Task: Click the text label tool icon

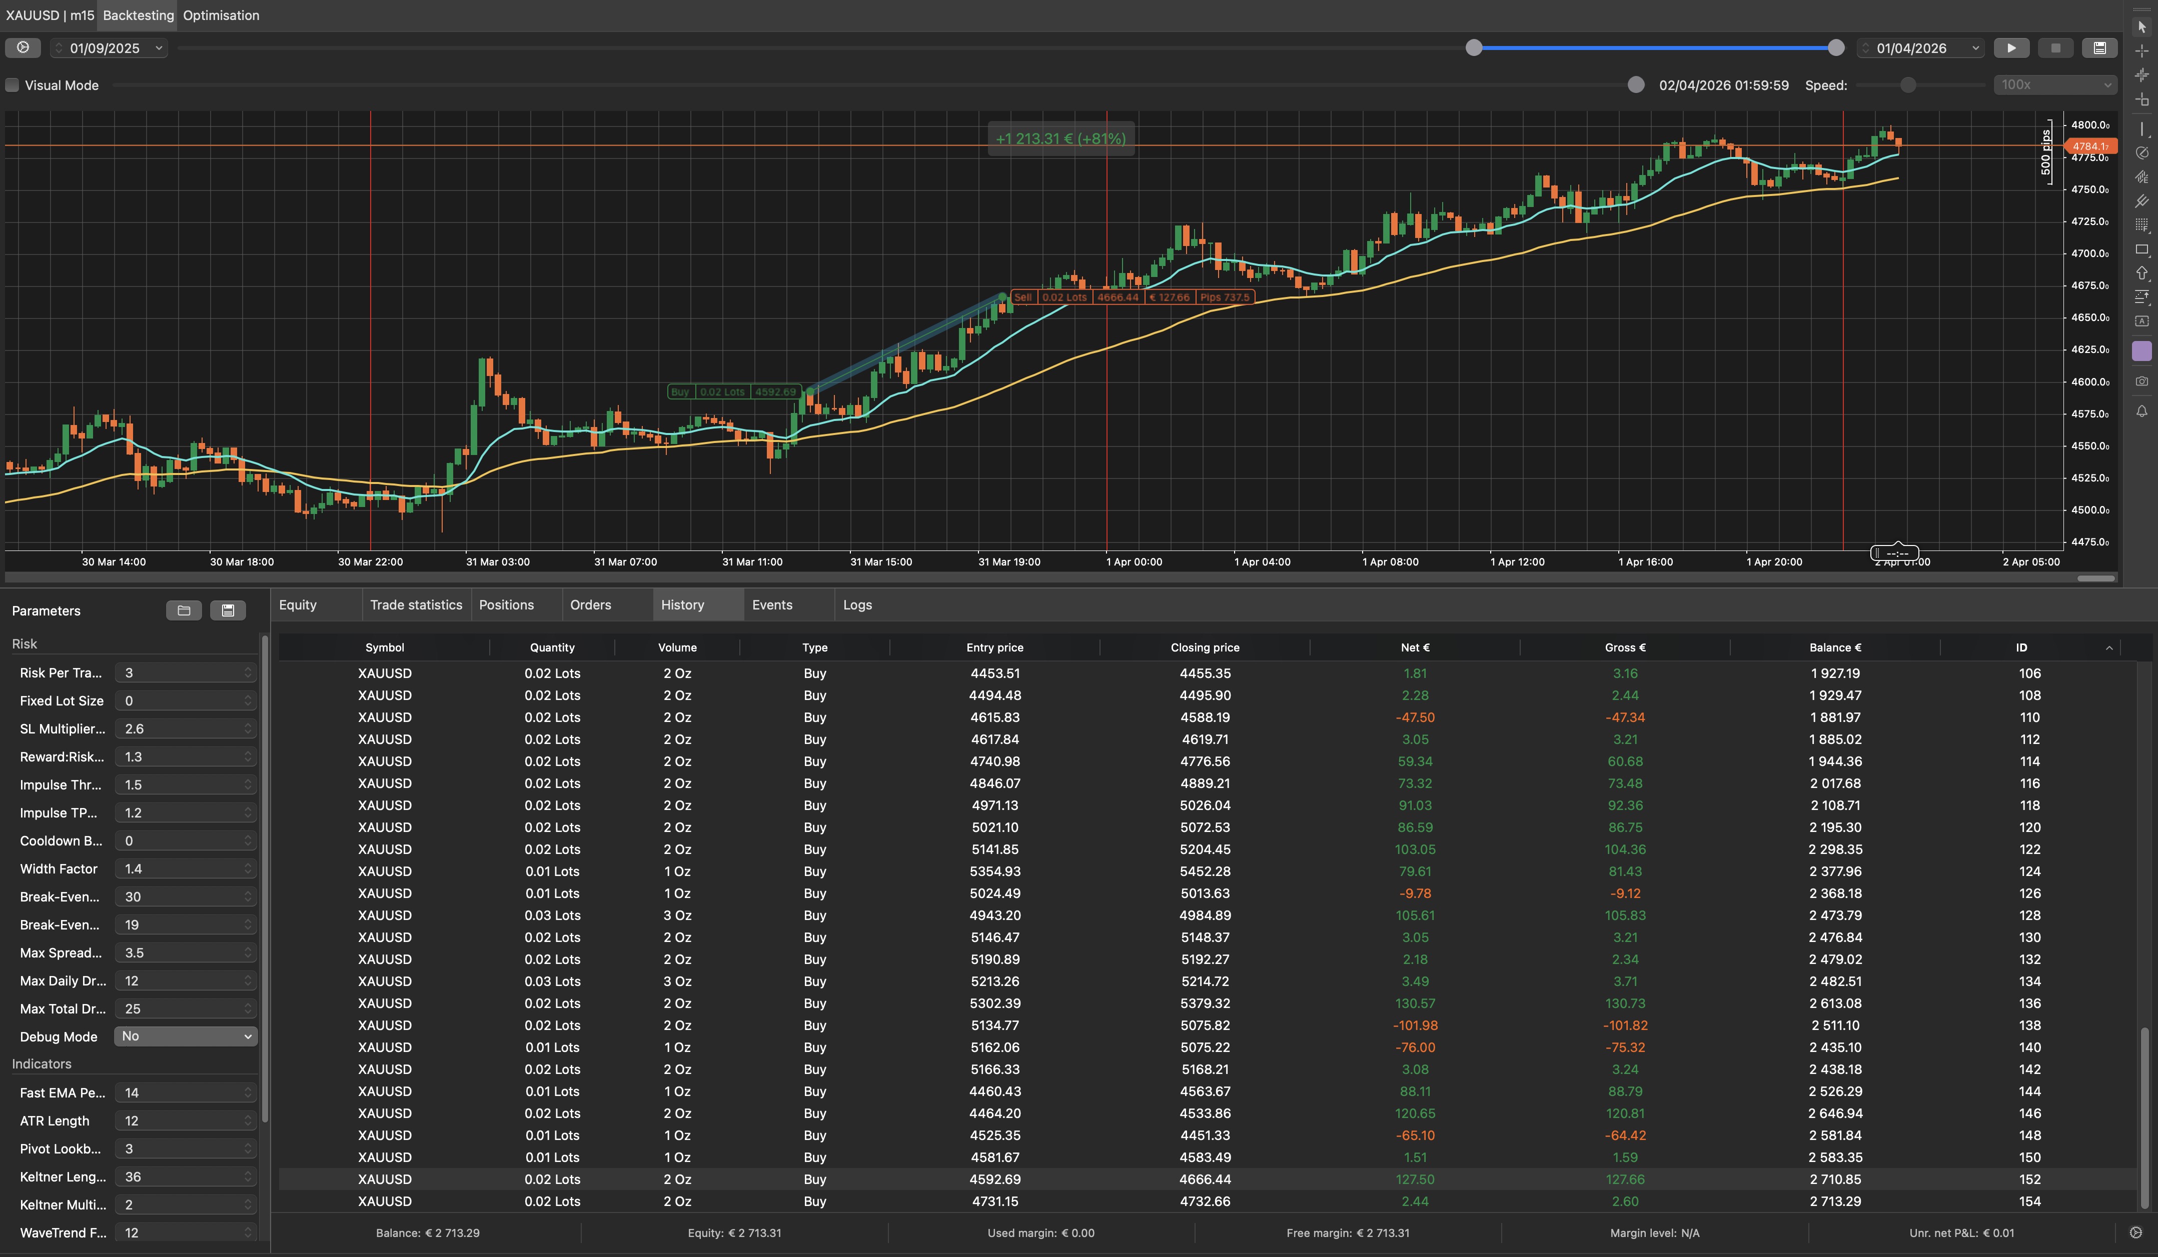Action: click(2141, 321)
